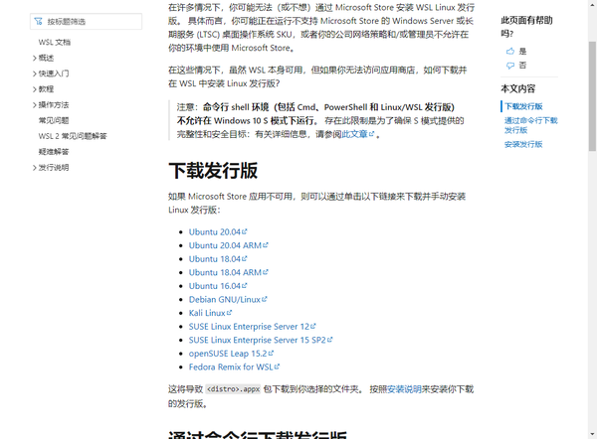Jump to 通过命令行下载发行版 in contents
The height and width of the screenshot is (439, 597).
[530, 125]
